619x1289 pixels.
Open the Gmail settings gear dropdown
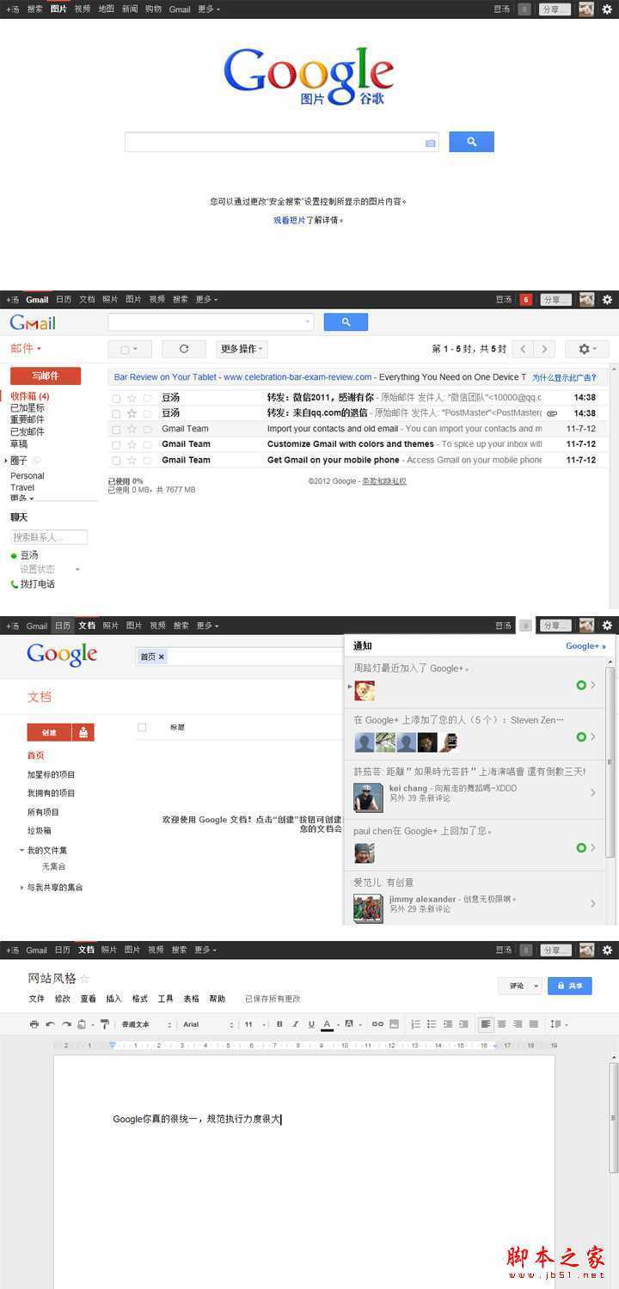tap(587, 349)
